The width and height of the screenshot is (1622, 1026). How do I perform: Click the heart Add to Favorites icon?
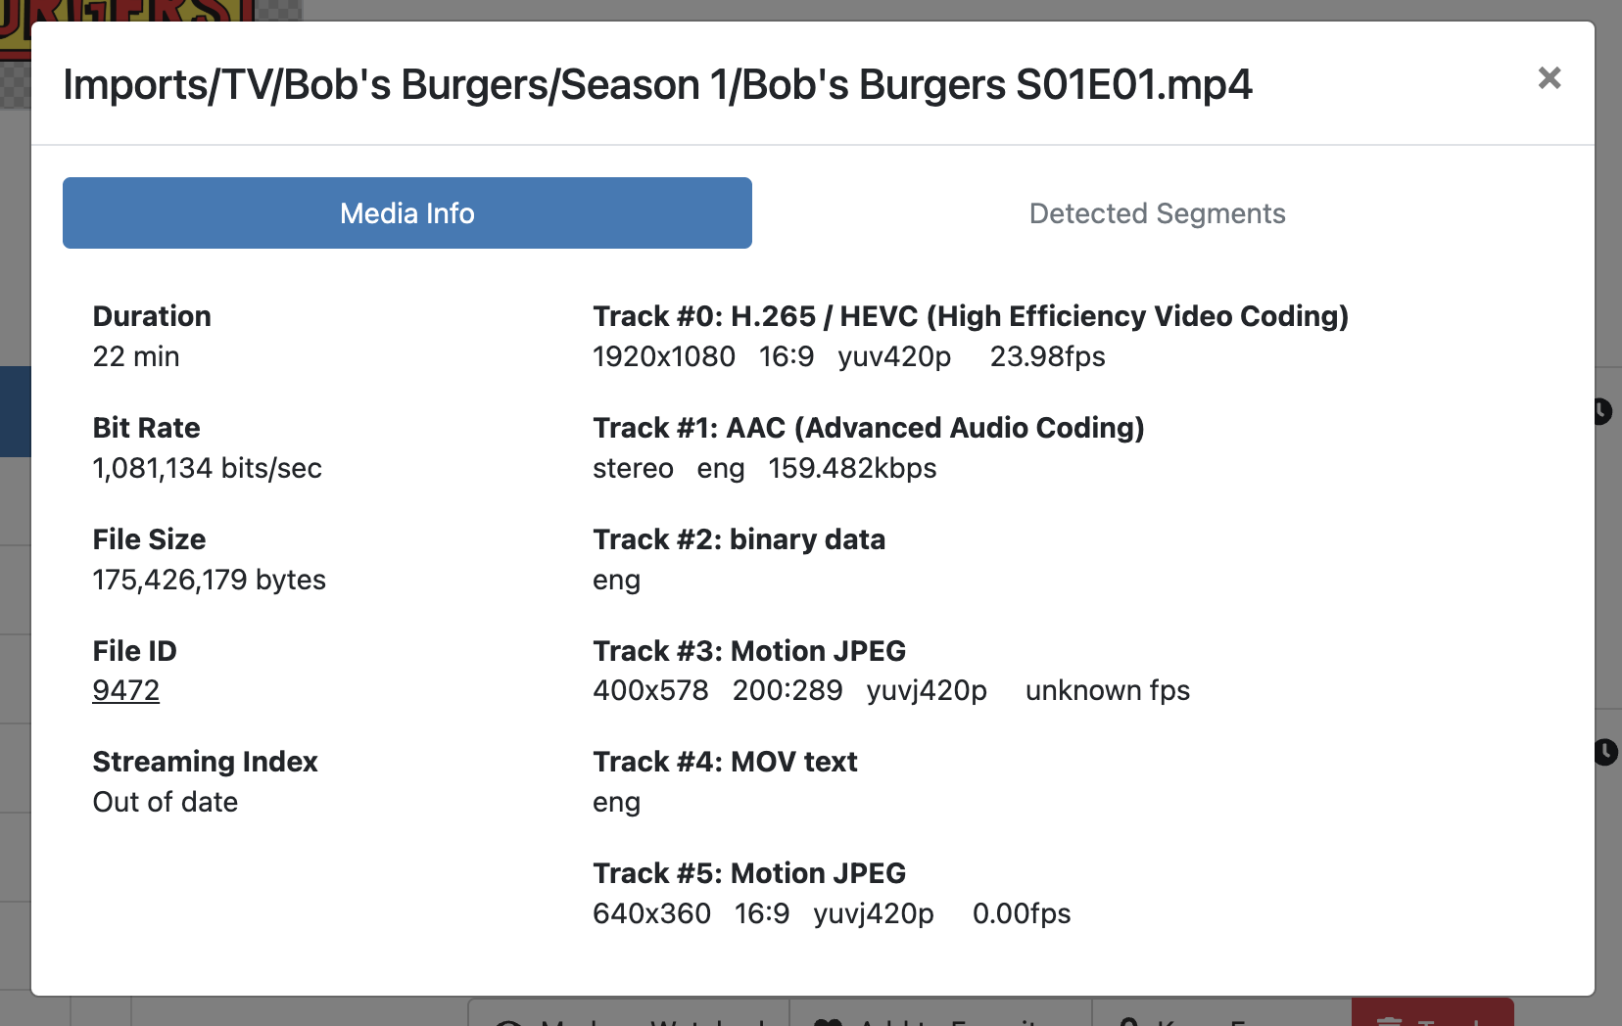coord(829,1021)
